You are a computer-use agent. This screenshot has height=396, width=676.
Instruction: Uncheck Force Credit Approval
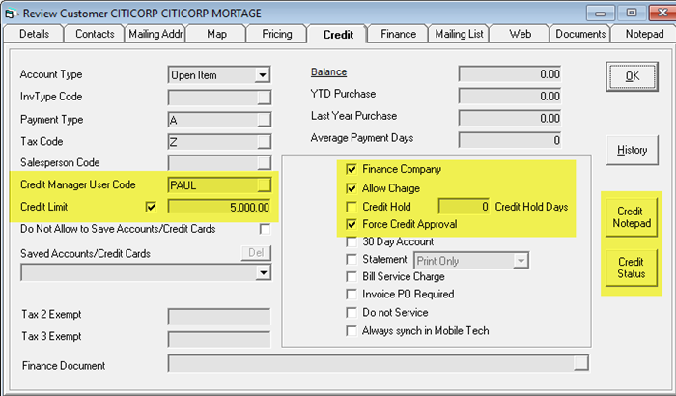[352, 224]
